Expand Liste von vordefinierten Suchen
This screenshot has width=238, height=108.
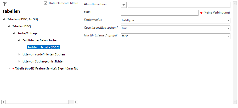tap(19, 54)
